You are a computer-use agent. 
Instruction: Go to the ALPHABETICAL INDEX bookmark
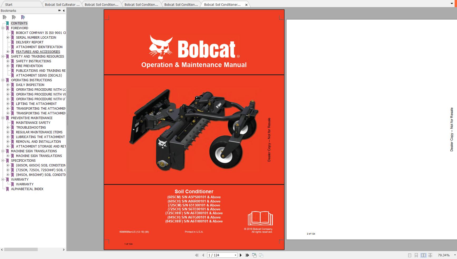pyautogui.click(x=28, y=189)
